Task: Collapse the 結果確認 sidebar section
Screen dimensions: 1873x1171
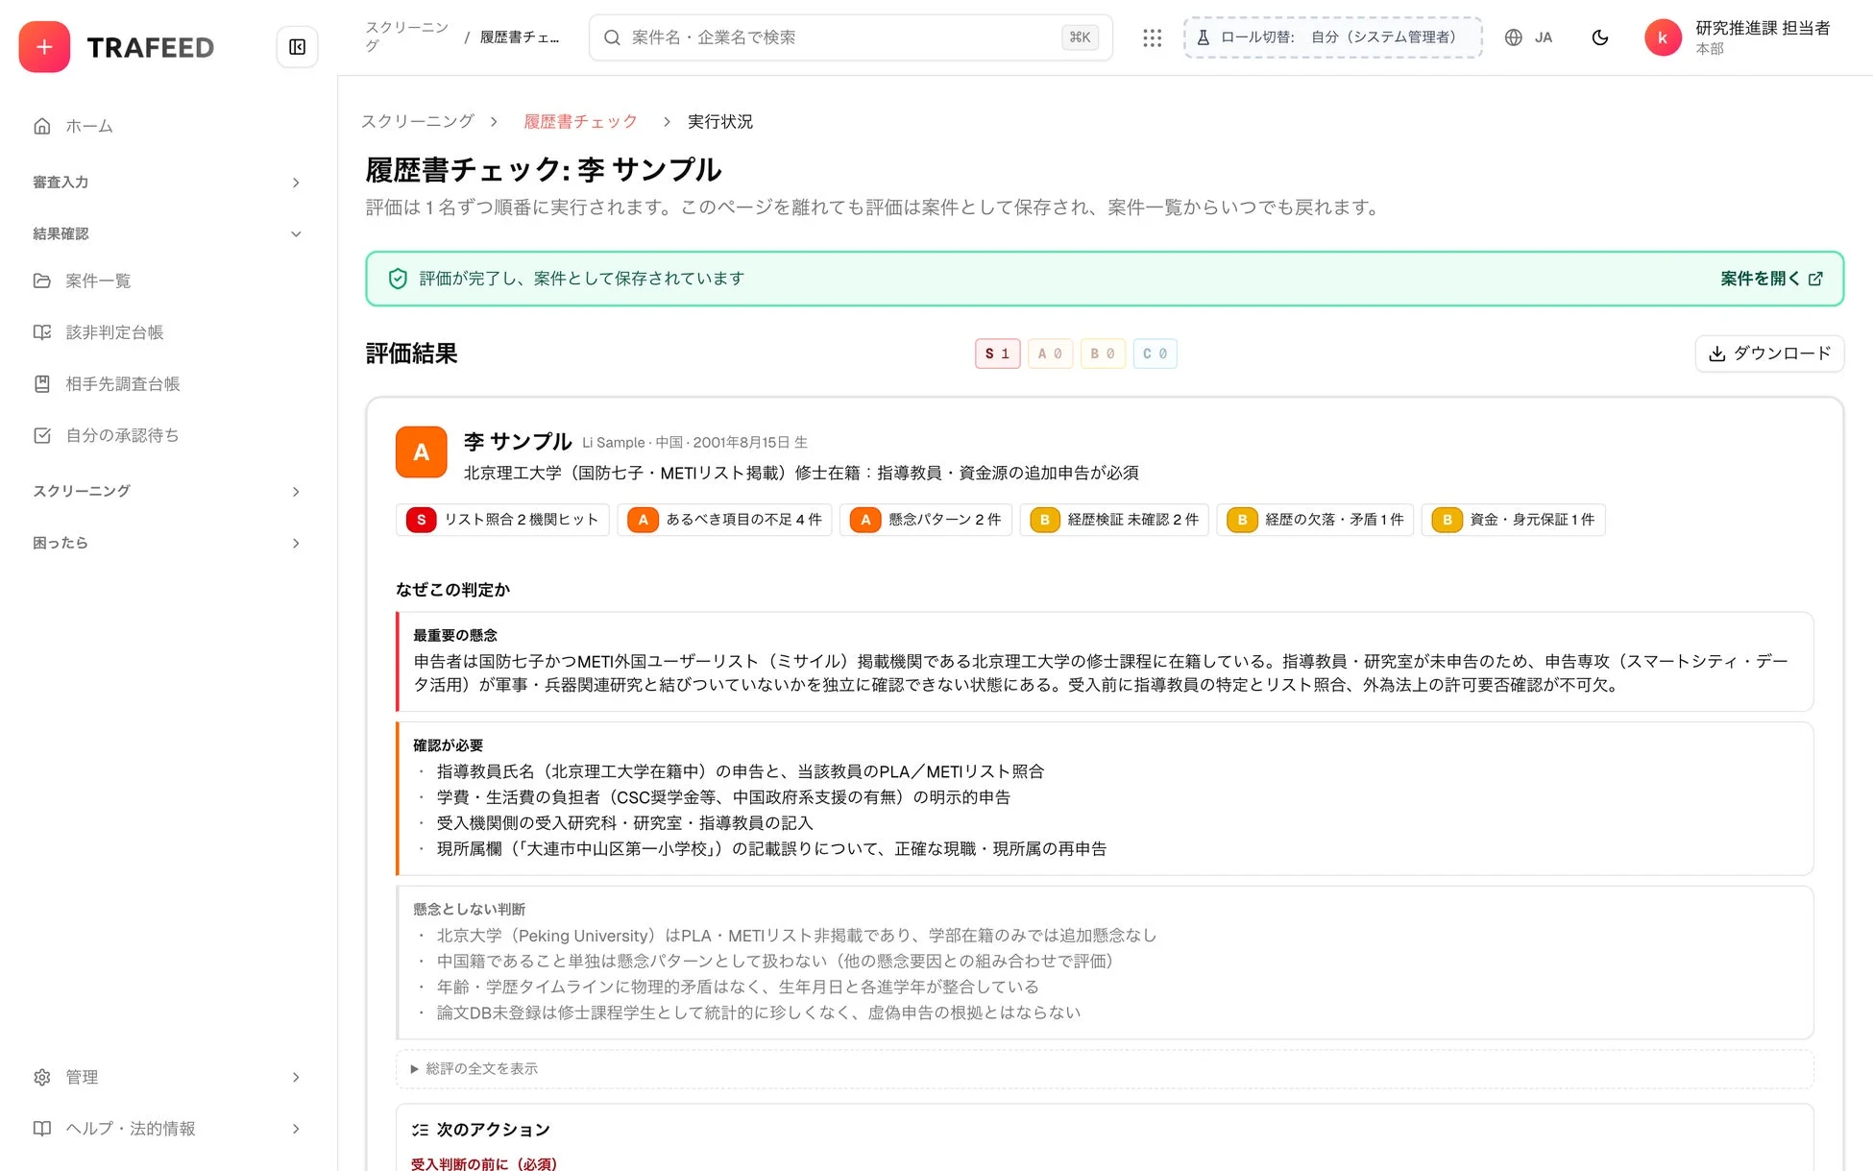Action: [x=166, y=233]
